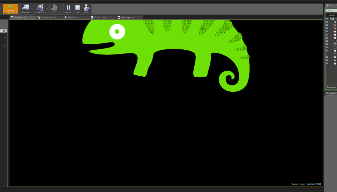Click the Project Settings tab icon
The height and width of the screenshot is (192, 337).
click(39, 17)
